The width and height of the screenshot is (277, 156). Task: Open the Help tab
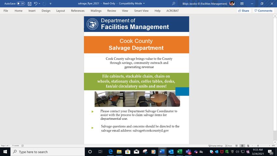pos(158,11)
